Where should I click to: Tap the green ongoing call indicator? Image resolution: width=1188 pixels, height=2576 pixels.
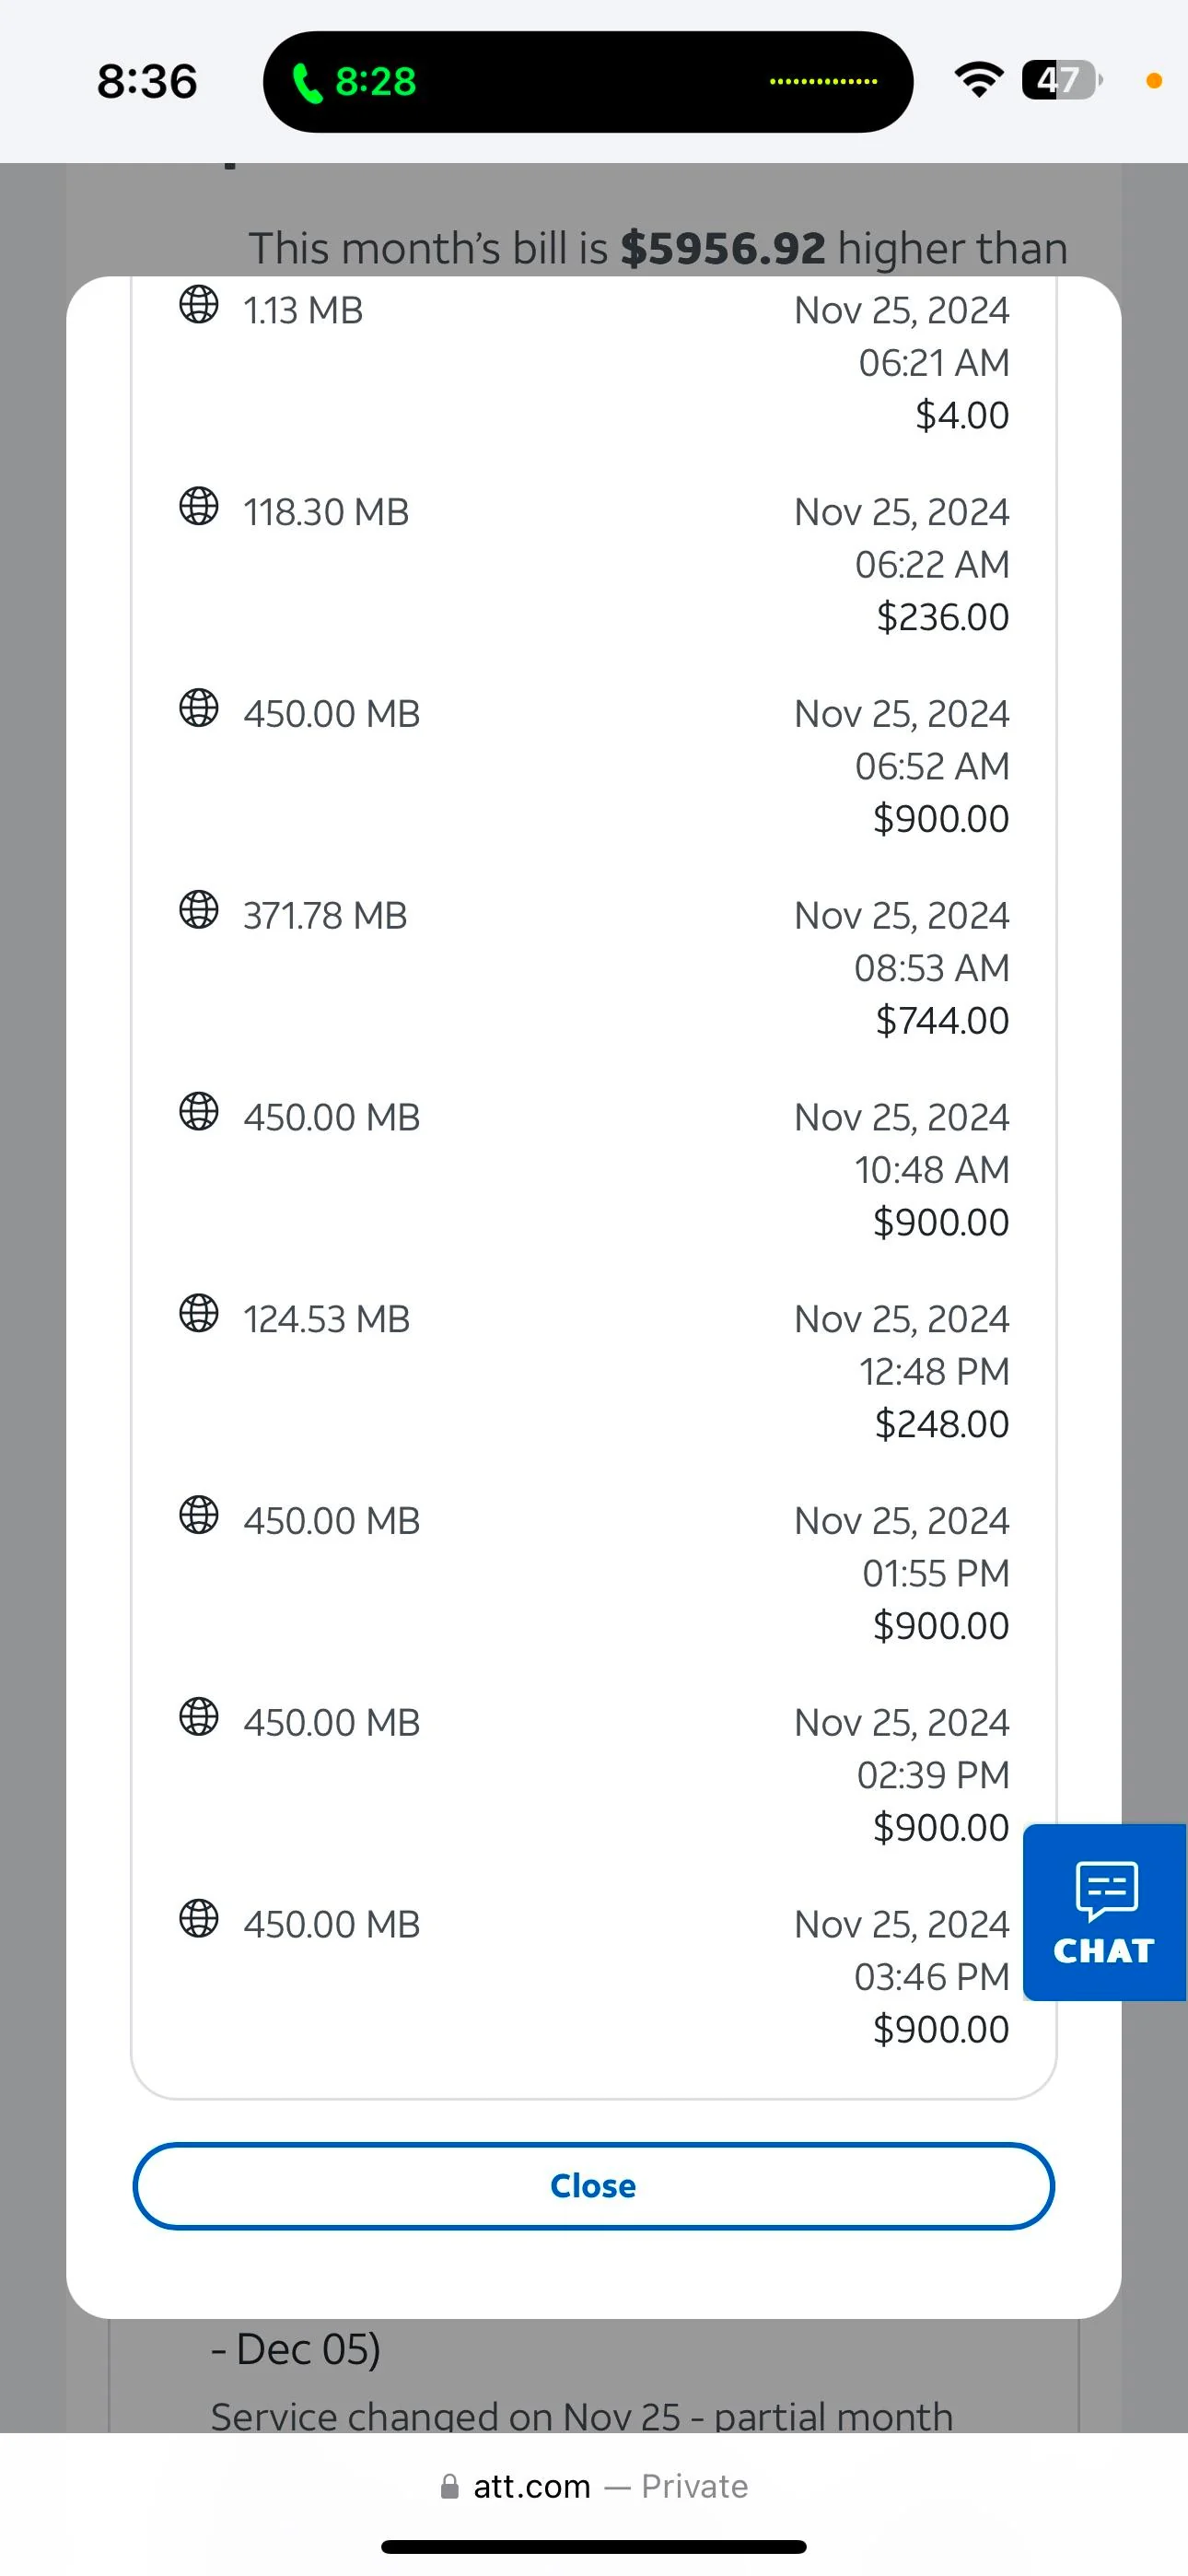point(354,82)
